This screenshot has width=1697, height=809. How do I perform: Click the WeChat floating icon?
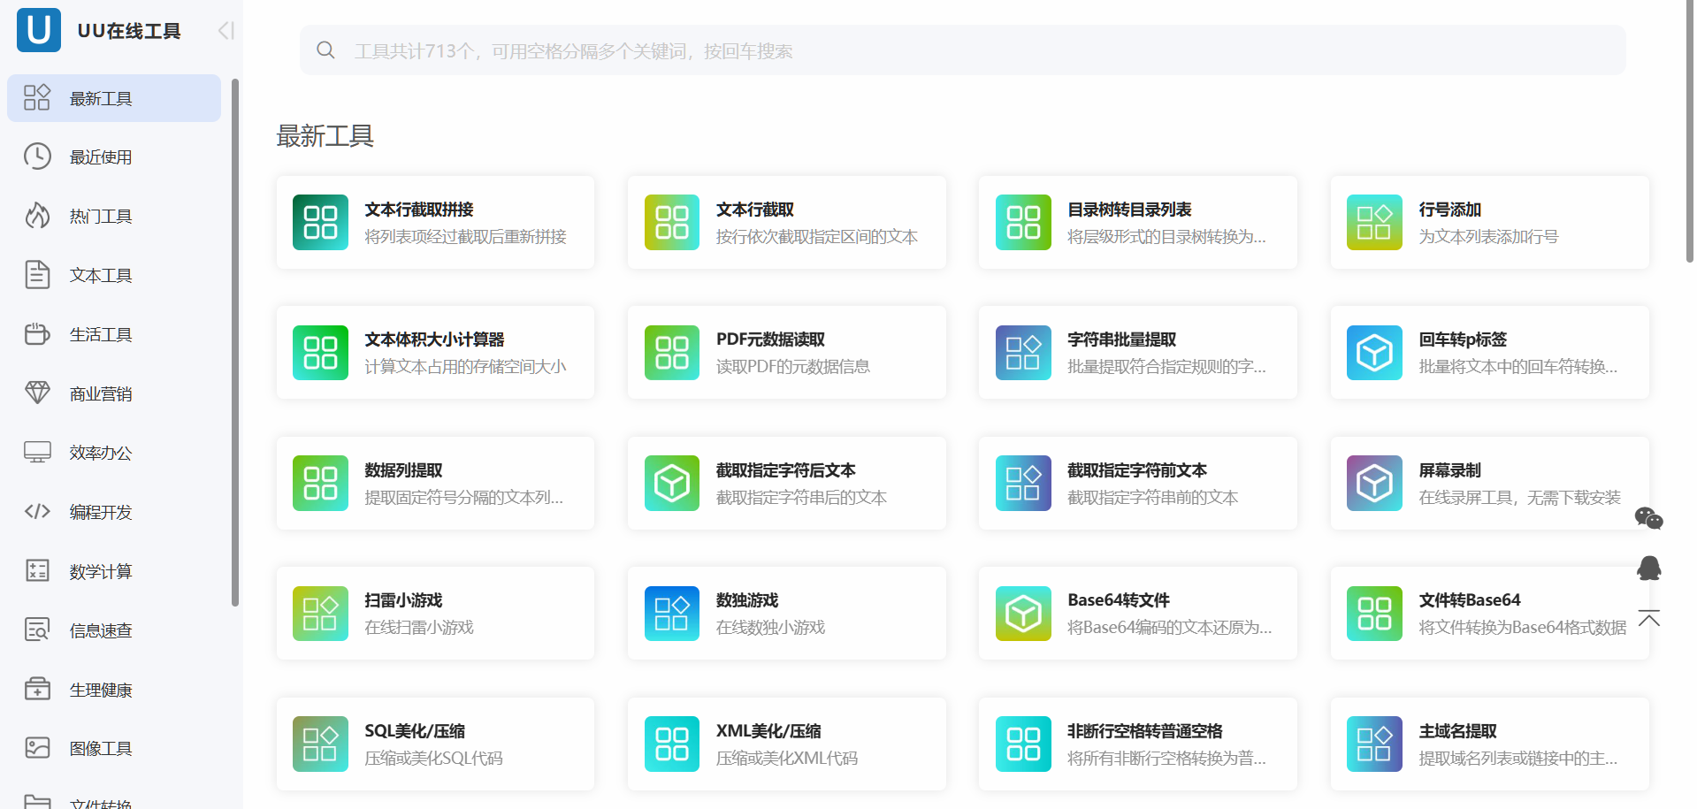[1648, 518]
